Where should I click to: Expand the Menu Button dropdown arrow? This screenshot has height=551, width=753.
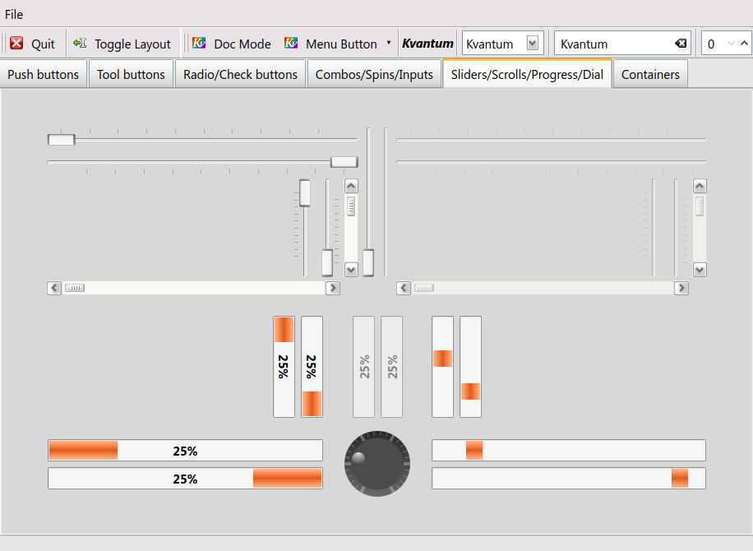389,43
